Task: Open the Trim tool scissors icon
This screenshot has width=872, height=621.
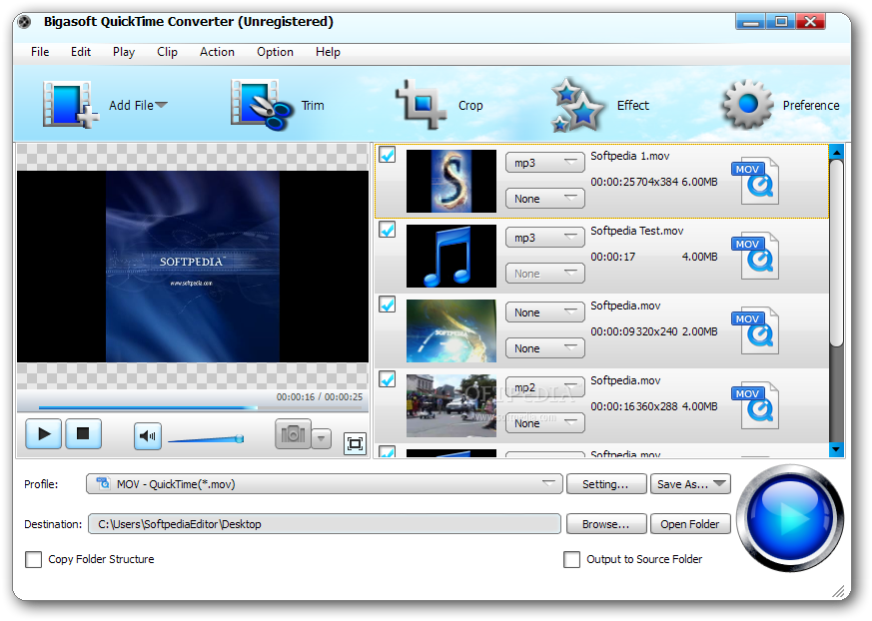Action: pyautogui.click(x=262, y=105)
